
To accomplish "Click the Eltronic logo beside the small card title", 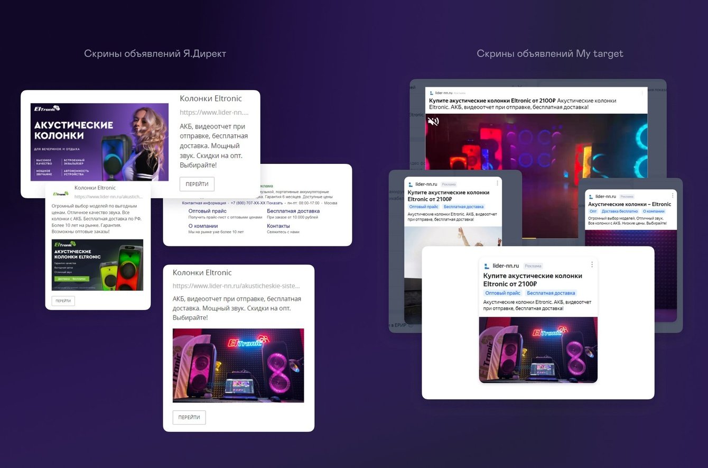I will pyautogui.click(x=61, y=194).
